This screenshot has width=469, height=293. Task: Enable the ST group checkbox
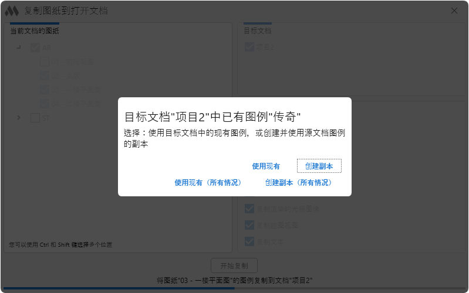[35, 118]
